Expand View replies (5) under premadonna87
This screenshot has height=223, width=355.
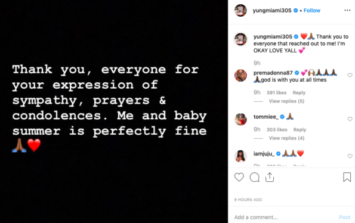(286, 101)
